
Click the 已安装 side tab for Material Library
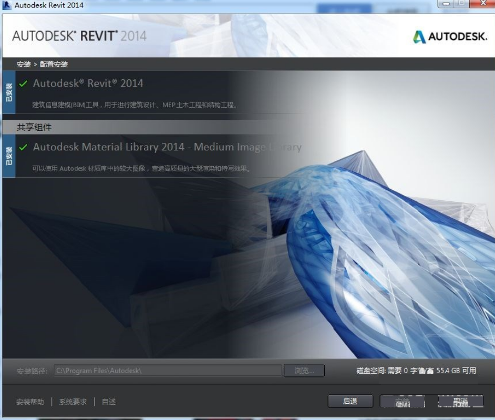tap(9, 156)
